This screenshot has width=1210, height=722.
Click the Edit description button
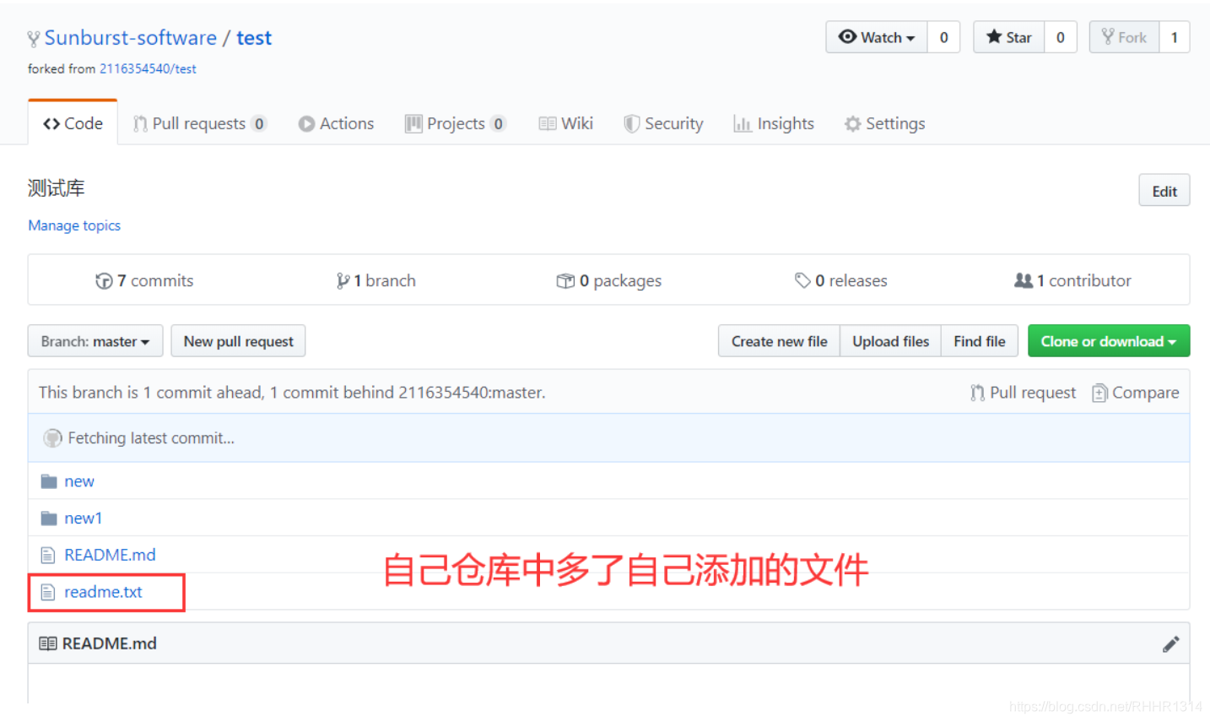(x=1164, y=191)
